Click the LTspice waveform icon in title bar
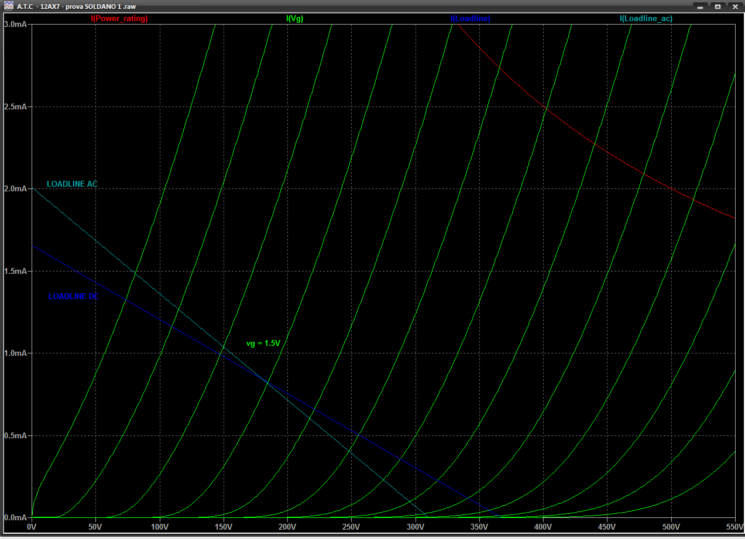 (8, 6)
